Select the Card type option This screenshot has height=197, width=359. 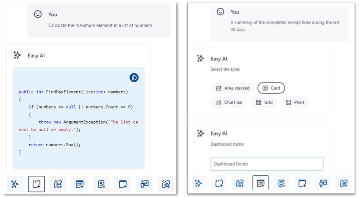271,88
